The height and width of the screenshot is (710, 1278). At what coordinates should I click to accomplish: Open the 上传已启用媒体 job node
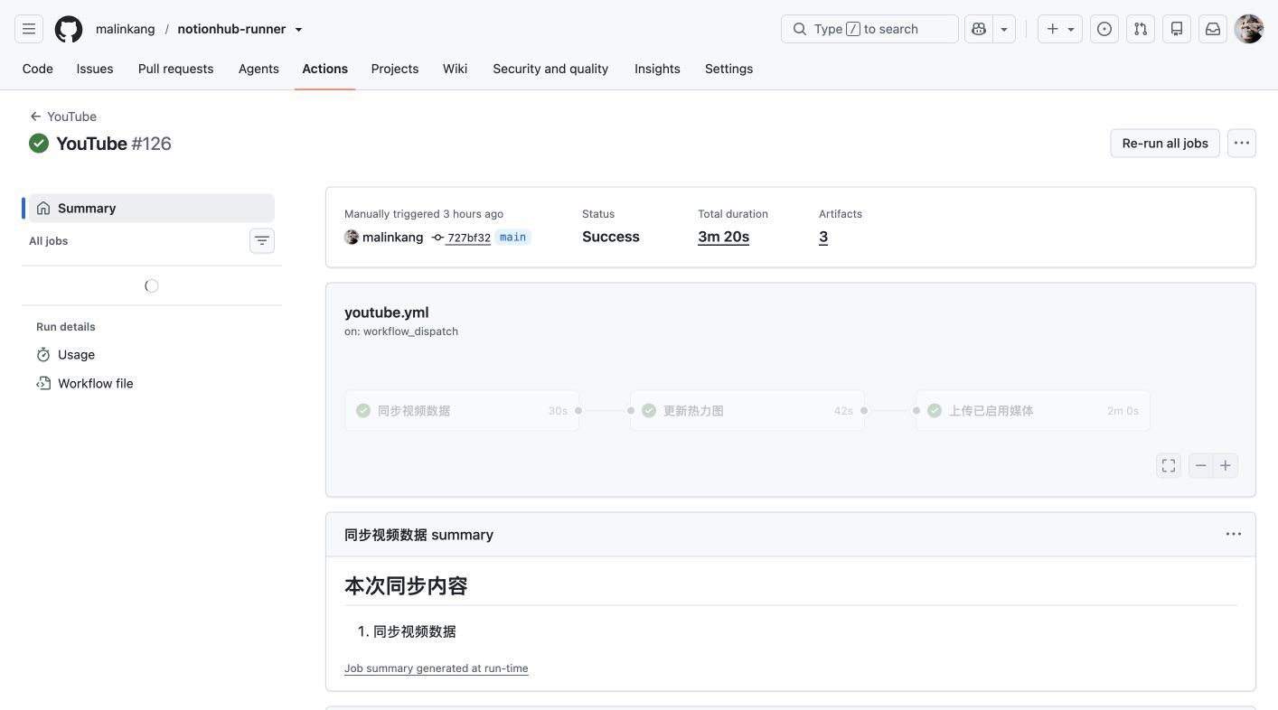point(1033,410)
